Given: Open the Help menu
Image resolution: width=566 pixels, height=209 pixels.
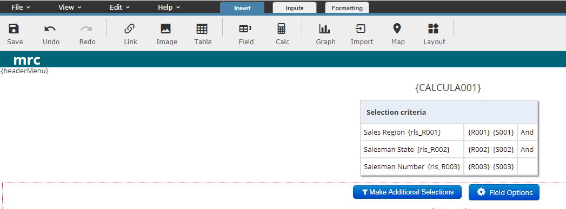Looking at the screenshot, I should click(169, 7).
